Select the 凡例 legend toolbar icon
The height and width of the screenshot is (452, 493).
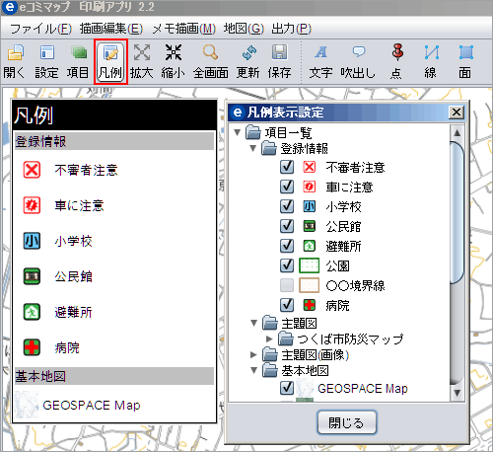coord(110,52)
